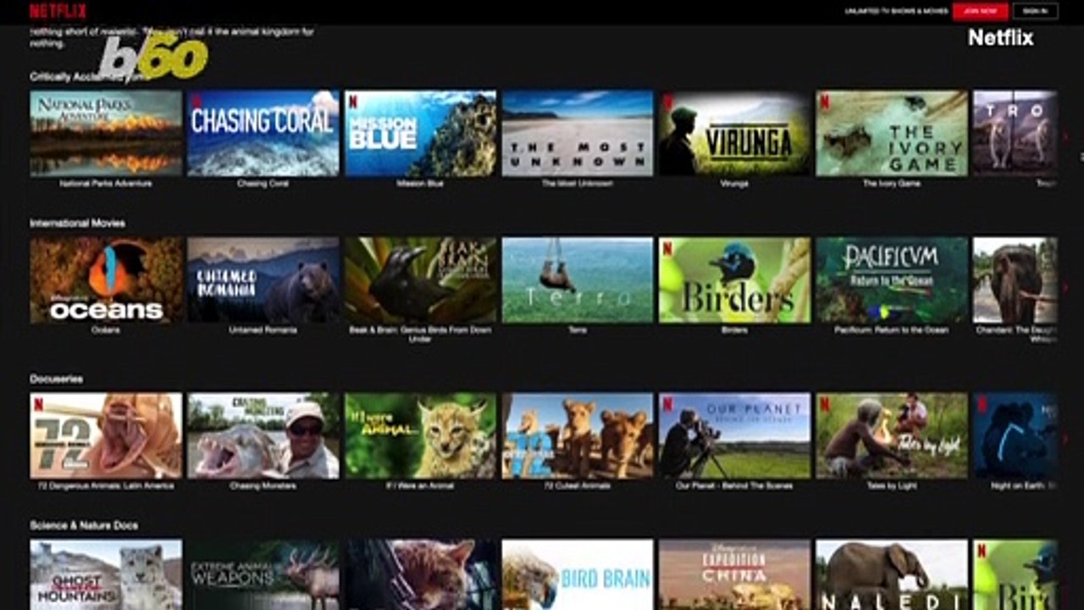Open the Untamed Romania bear thumbnail
The width and height of the screenshot is (1084, 610).
point(263,280)
